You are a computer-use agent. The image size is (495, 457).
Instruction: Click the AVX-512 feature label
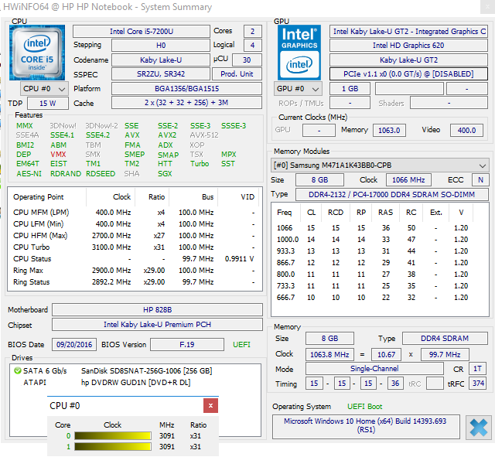pos(204,135)
